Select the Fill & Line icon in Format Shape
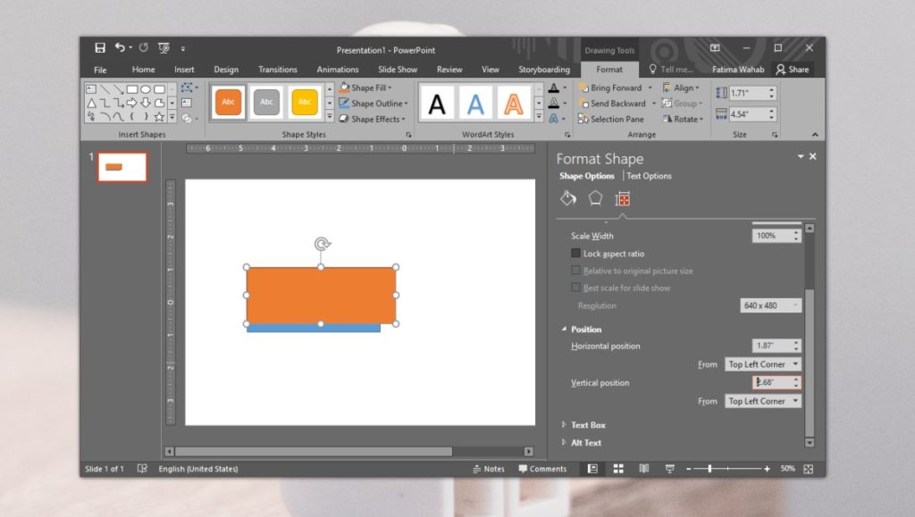This screenshot has height=517, width=915. pyautogui.click(x=567, y=198)
